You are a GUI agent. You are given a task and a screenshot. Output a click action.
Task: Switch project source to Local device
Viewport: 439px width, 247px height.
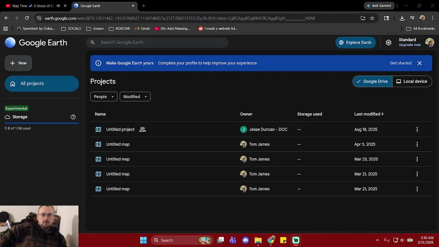[x=412, y=81]
